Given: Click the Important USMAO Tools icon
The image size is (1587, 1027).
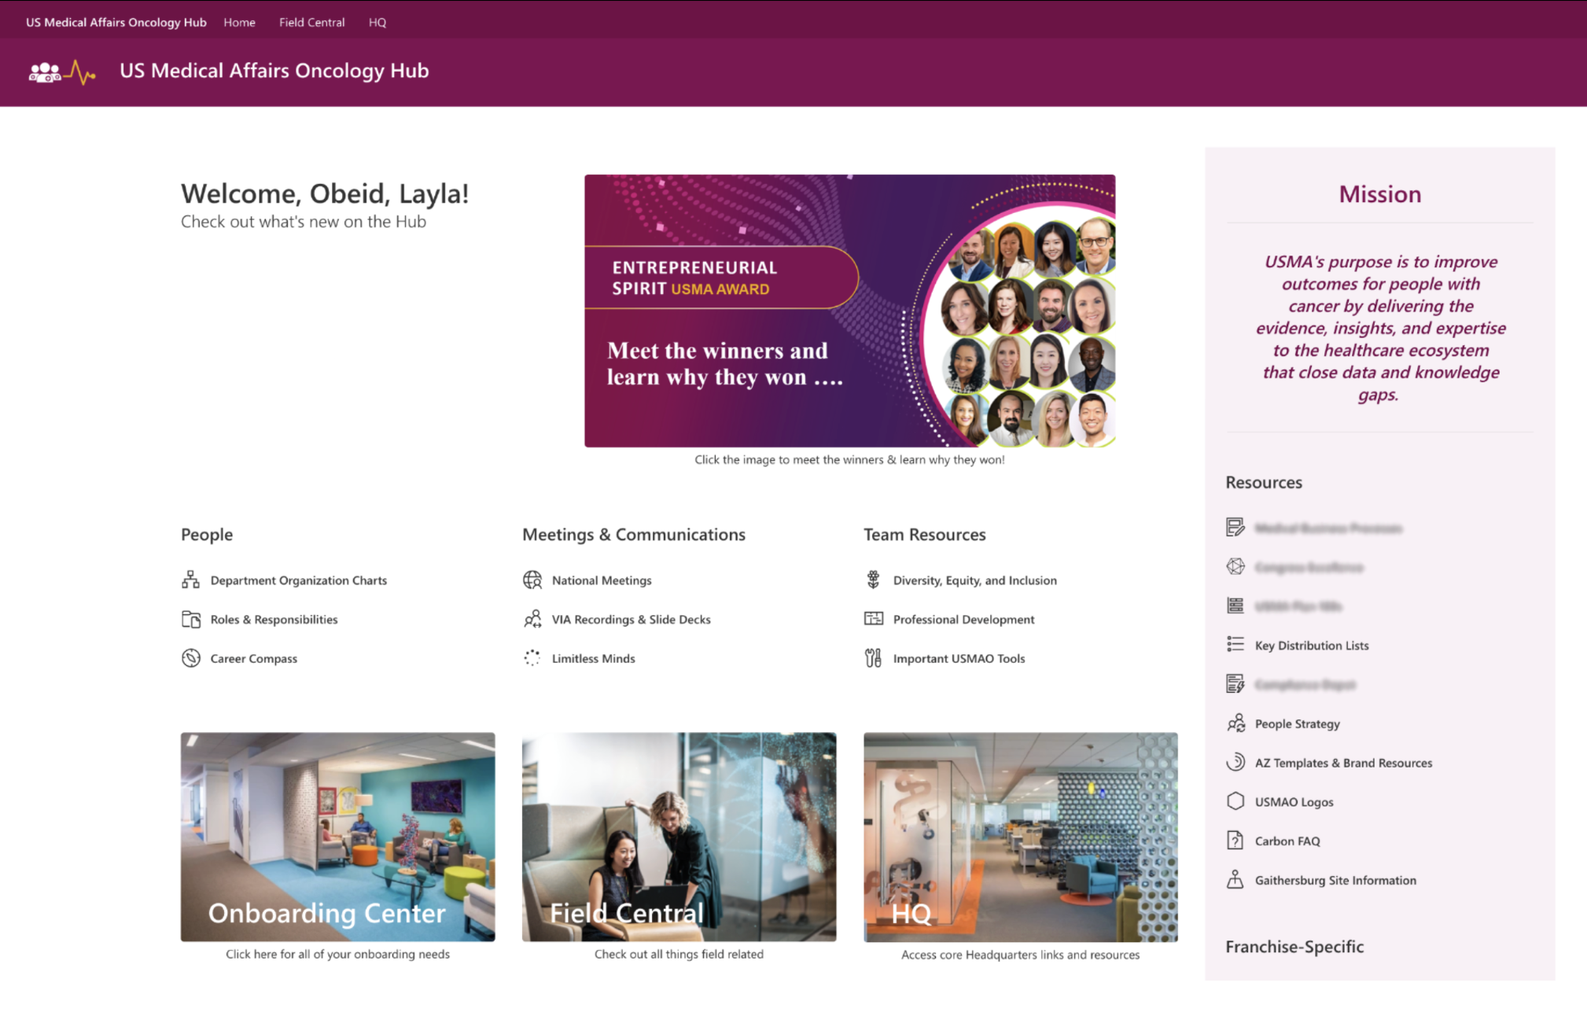Looking at the screenshot, I should (873, 658).
